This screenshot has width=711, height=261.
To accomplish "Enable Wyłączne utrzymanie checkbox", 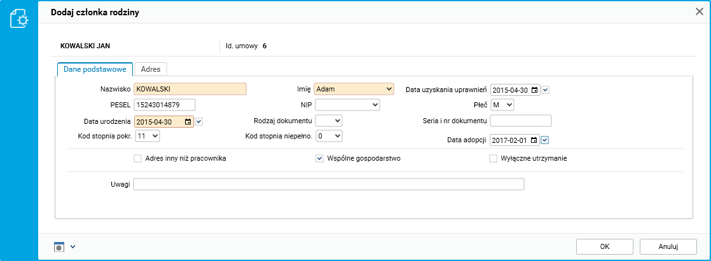I will 493,159.
